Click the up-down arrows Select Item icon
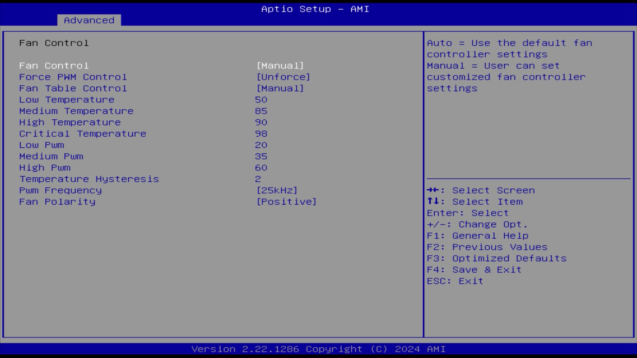637x358 pixels. coord(433,201)
